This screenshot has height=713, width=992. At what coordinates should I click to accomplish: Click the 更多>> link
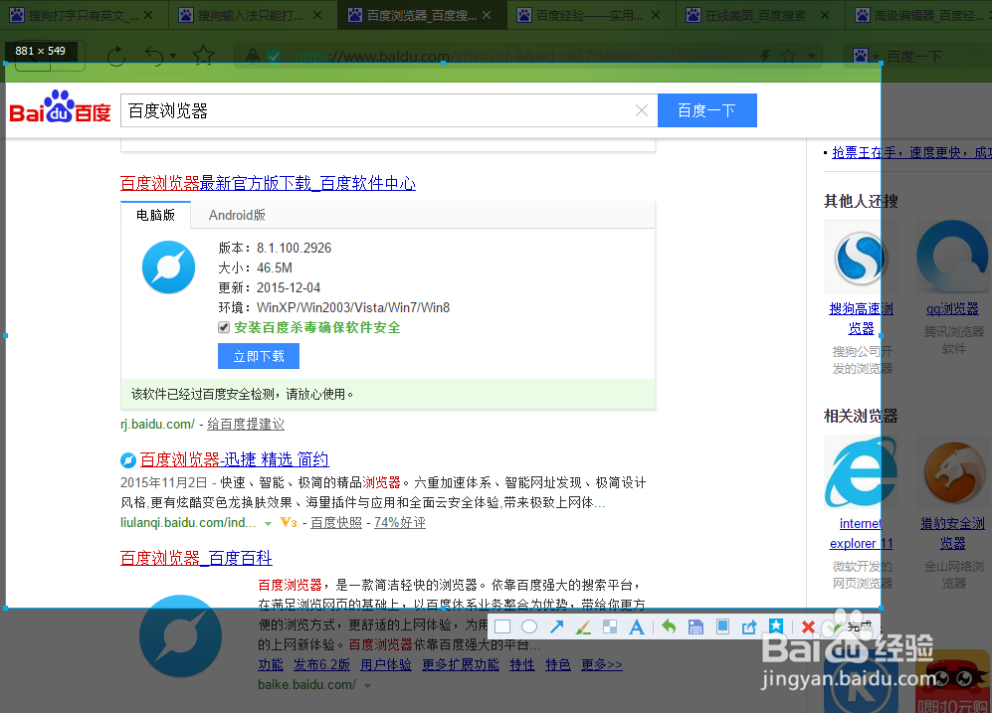(x=602, y=664)
